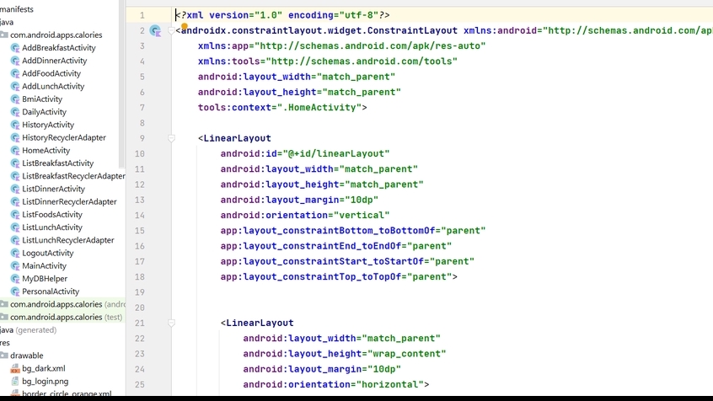Viewport: 713px width, 401px height.
Task: Click line number 10 in gutter
Action: (x=140, y=153)
